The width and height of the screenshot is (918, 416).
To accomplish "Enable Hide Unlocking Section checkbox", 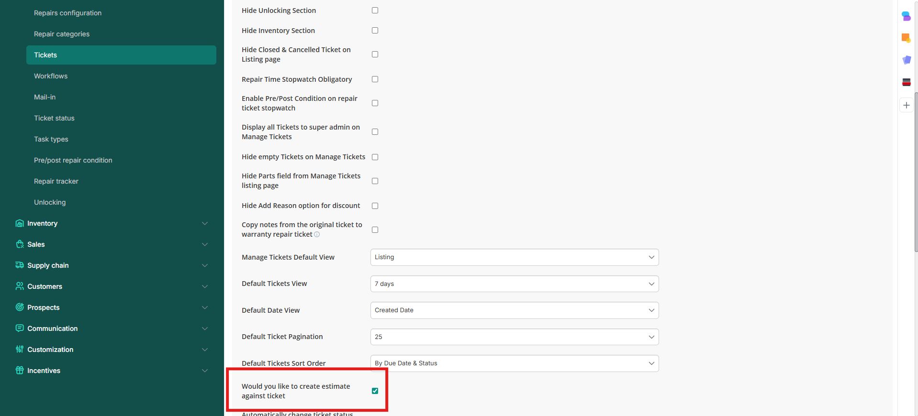I will pyautogui.click(x=375, y=11).
